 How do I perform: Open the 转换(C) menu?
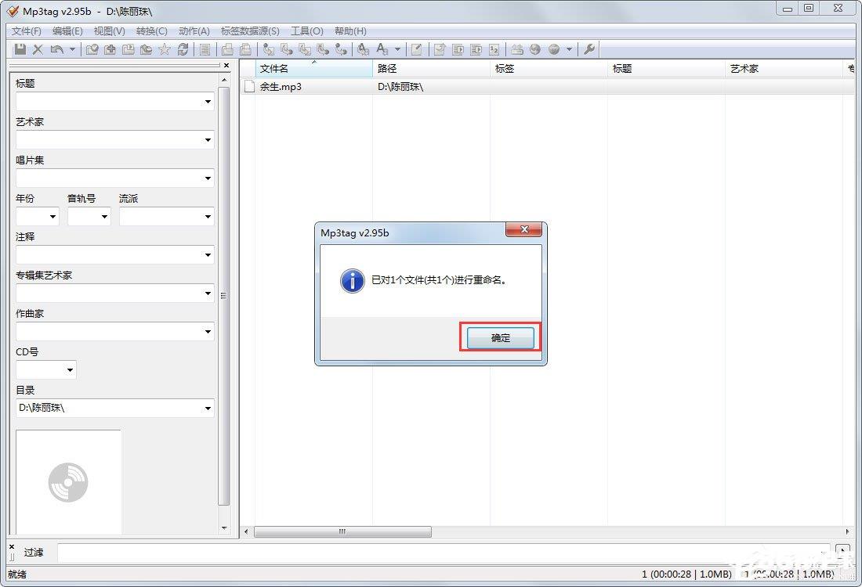click(x=152, y=31)
